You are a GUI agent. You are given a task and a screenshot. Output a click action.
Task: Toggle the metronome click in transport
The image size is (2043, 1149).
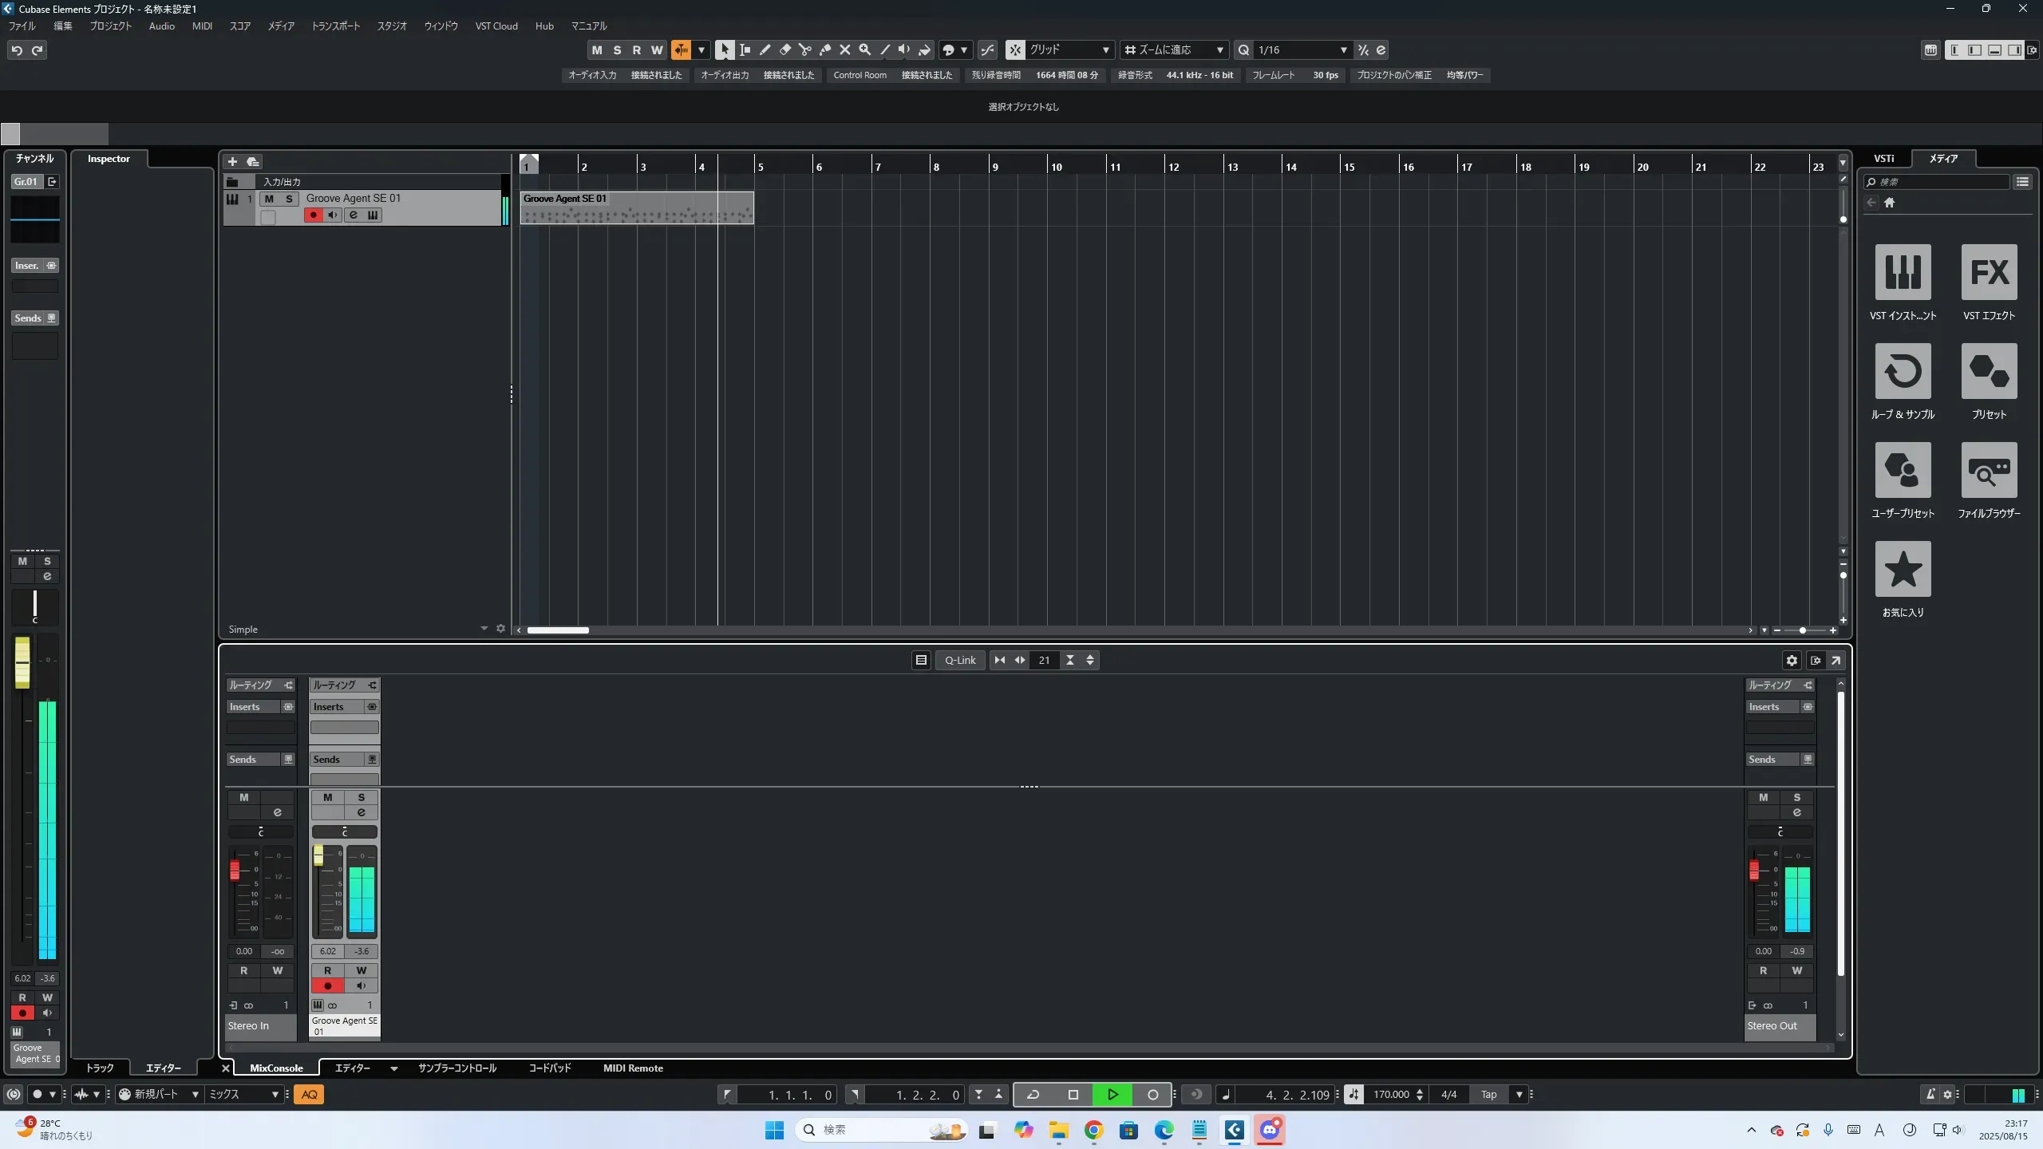click(x=1930, y=1094)
